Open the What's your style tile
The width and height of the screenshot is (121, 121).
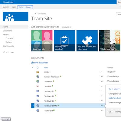110,41
